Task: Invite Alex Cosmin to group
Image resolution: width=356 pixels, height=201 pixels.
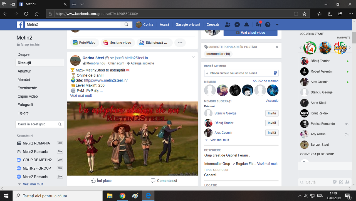Action: pyautogui.click(x=272, y=133)
